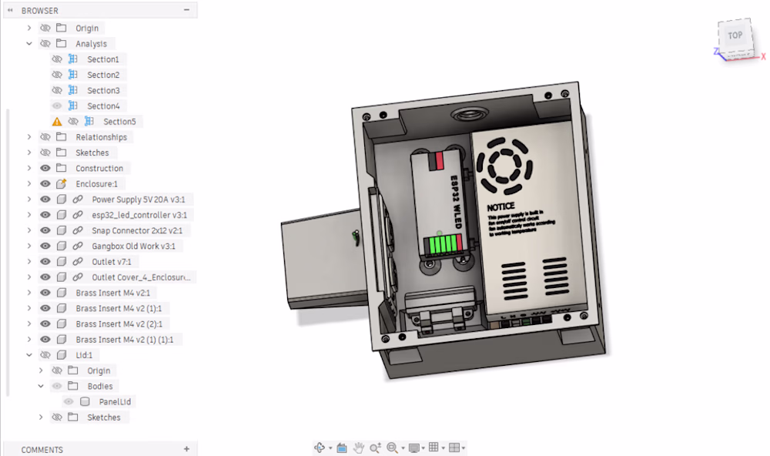Expand the Viewports dropdown arrow
Image resolution: width=770 pixels, height=456 pixels.
coord(463,448)
